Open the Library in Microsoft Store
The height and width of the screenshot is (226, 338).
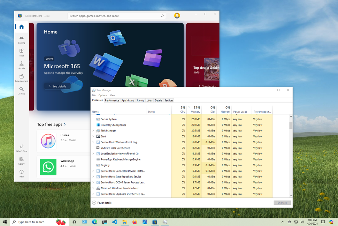pos(21,161)
